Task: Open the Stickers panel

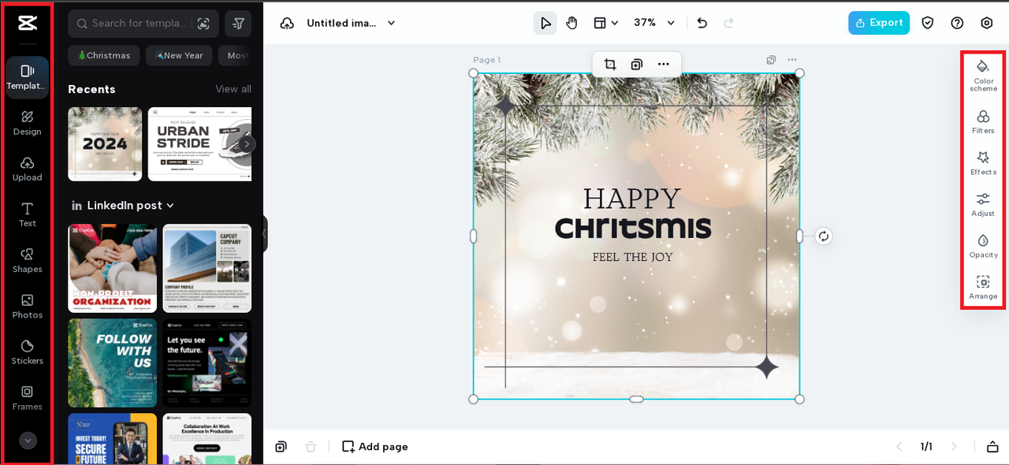Action: (28, 352)
